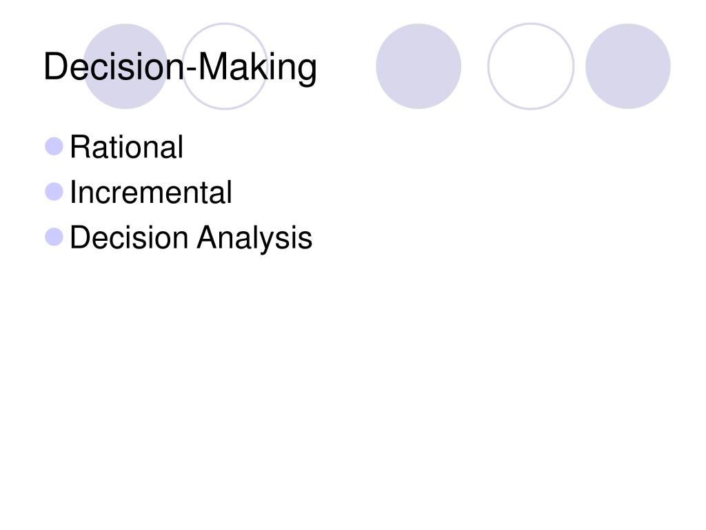Image resolution: width=706 pixels, height=530 pixels.
Task: Click the bullet dot beside Incremental
Action: point(54,192)
